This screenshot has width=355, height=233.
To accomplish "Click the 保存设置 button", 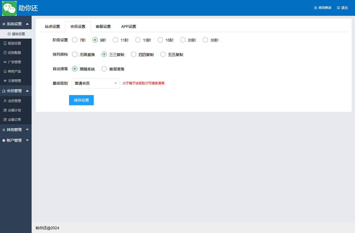I will pyautogui.click(x=81, y=100).
